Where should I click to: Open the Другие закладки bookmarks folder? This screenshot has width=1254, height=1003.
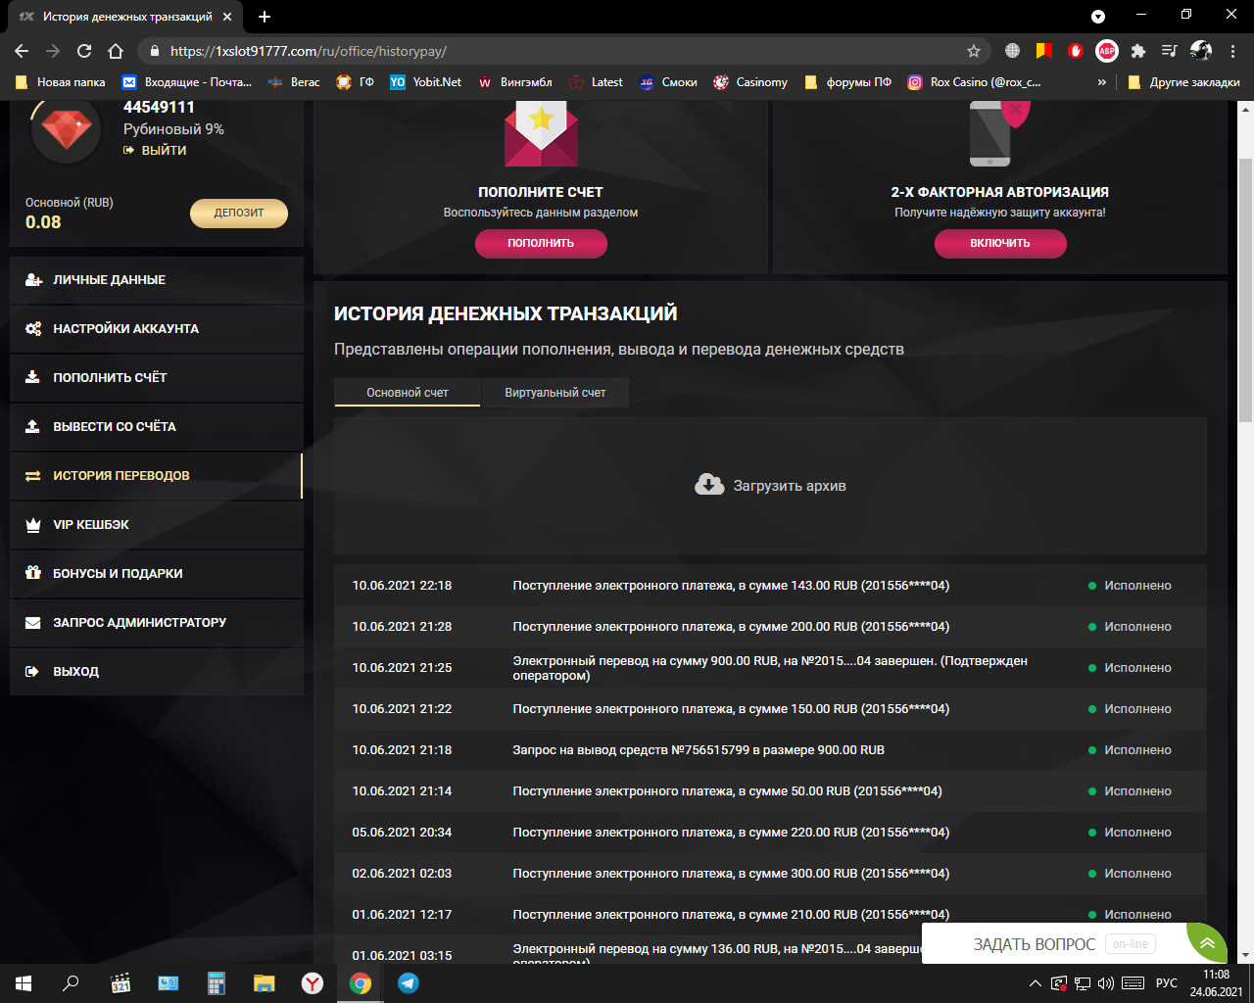tap(1183, 82)
